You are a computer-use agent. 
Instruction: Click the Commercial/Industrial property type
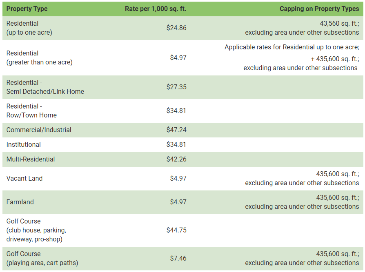click(39, 130)
